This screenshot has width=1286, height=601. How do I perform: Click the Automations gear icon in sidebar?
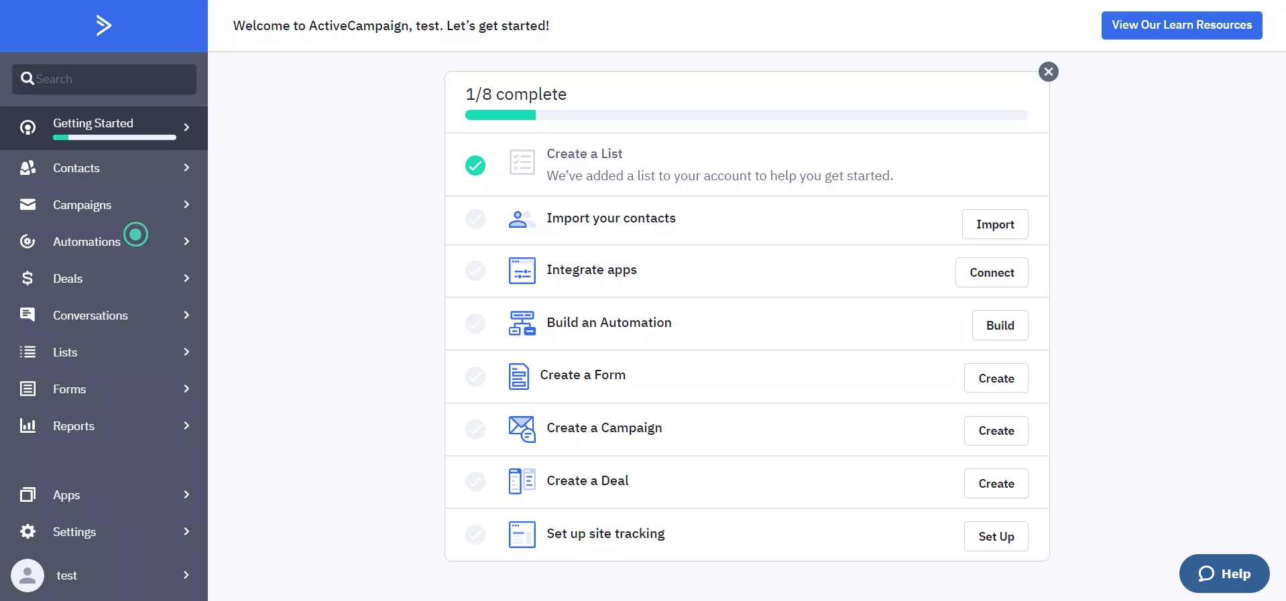click(27, 241)
